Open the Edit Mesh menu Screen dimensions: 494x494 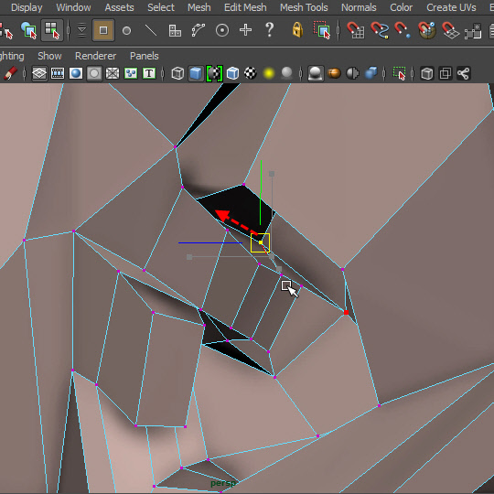click(x=245, y=7)
